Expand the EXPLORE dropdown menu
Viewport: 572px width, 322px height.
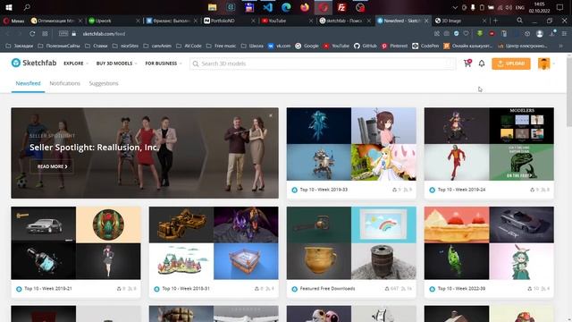pyautogui.click(x=76, y=64)
